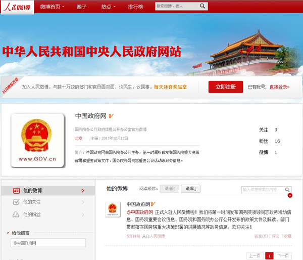Click the 人民微博 logo
Viewport: 303px width, 260px height.
coord(17,7)
